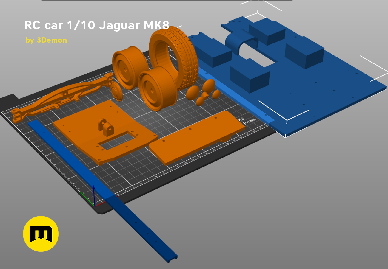Pick the blue arch-shaped tunnel part
Image resolution: width=388 pixels, height=269 pixels.
(x=241, y=42)
